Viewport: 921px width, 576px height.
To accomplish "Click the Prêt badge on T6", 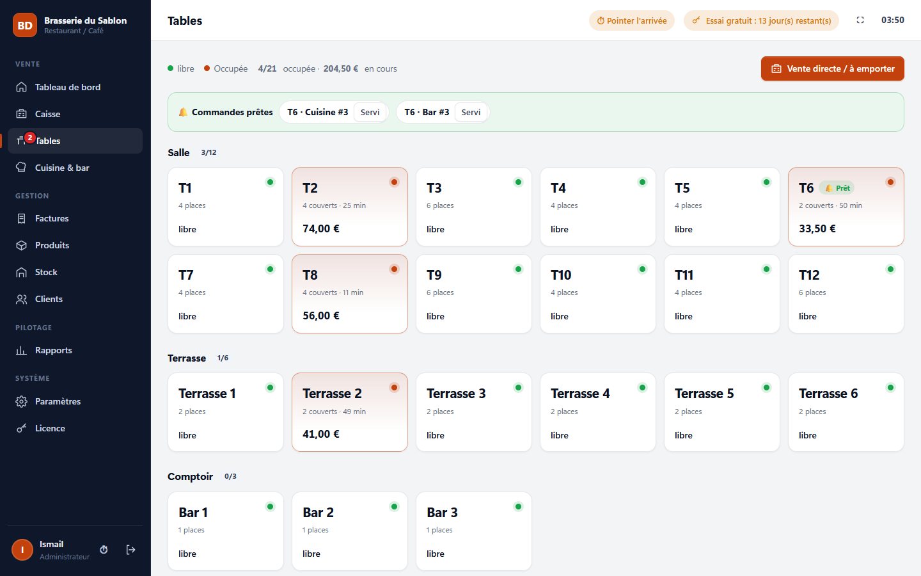I will point(837,188).
